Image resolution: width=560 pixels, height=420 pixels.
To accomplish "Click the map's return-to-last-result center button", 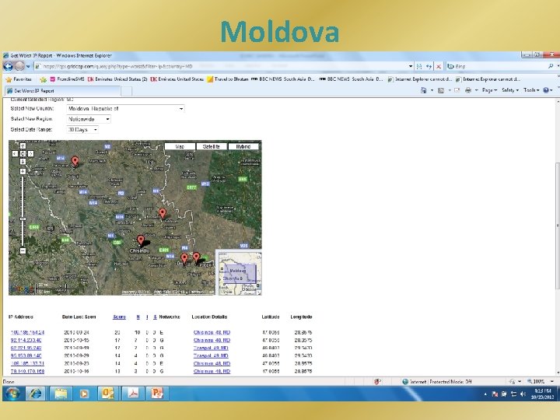I will [x=23, y=153].
